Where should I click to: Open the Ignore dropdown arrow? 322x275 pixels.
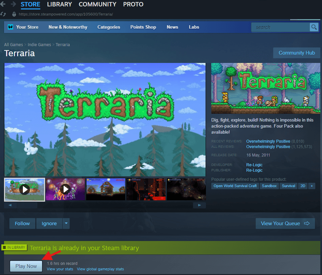66,223
